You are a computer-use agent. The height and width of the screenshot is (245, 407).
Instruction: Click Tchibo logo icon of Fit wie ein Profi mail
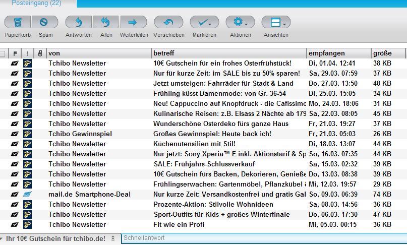(28, 224)
